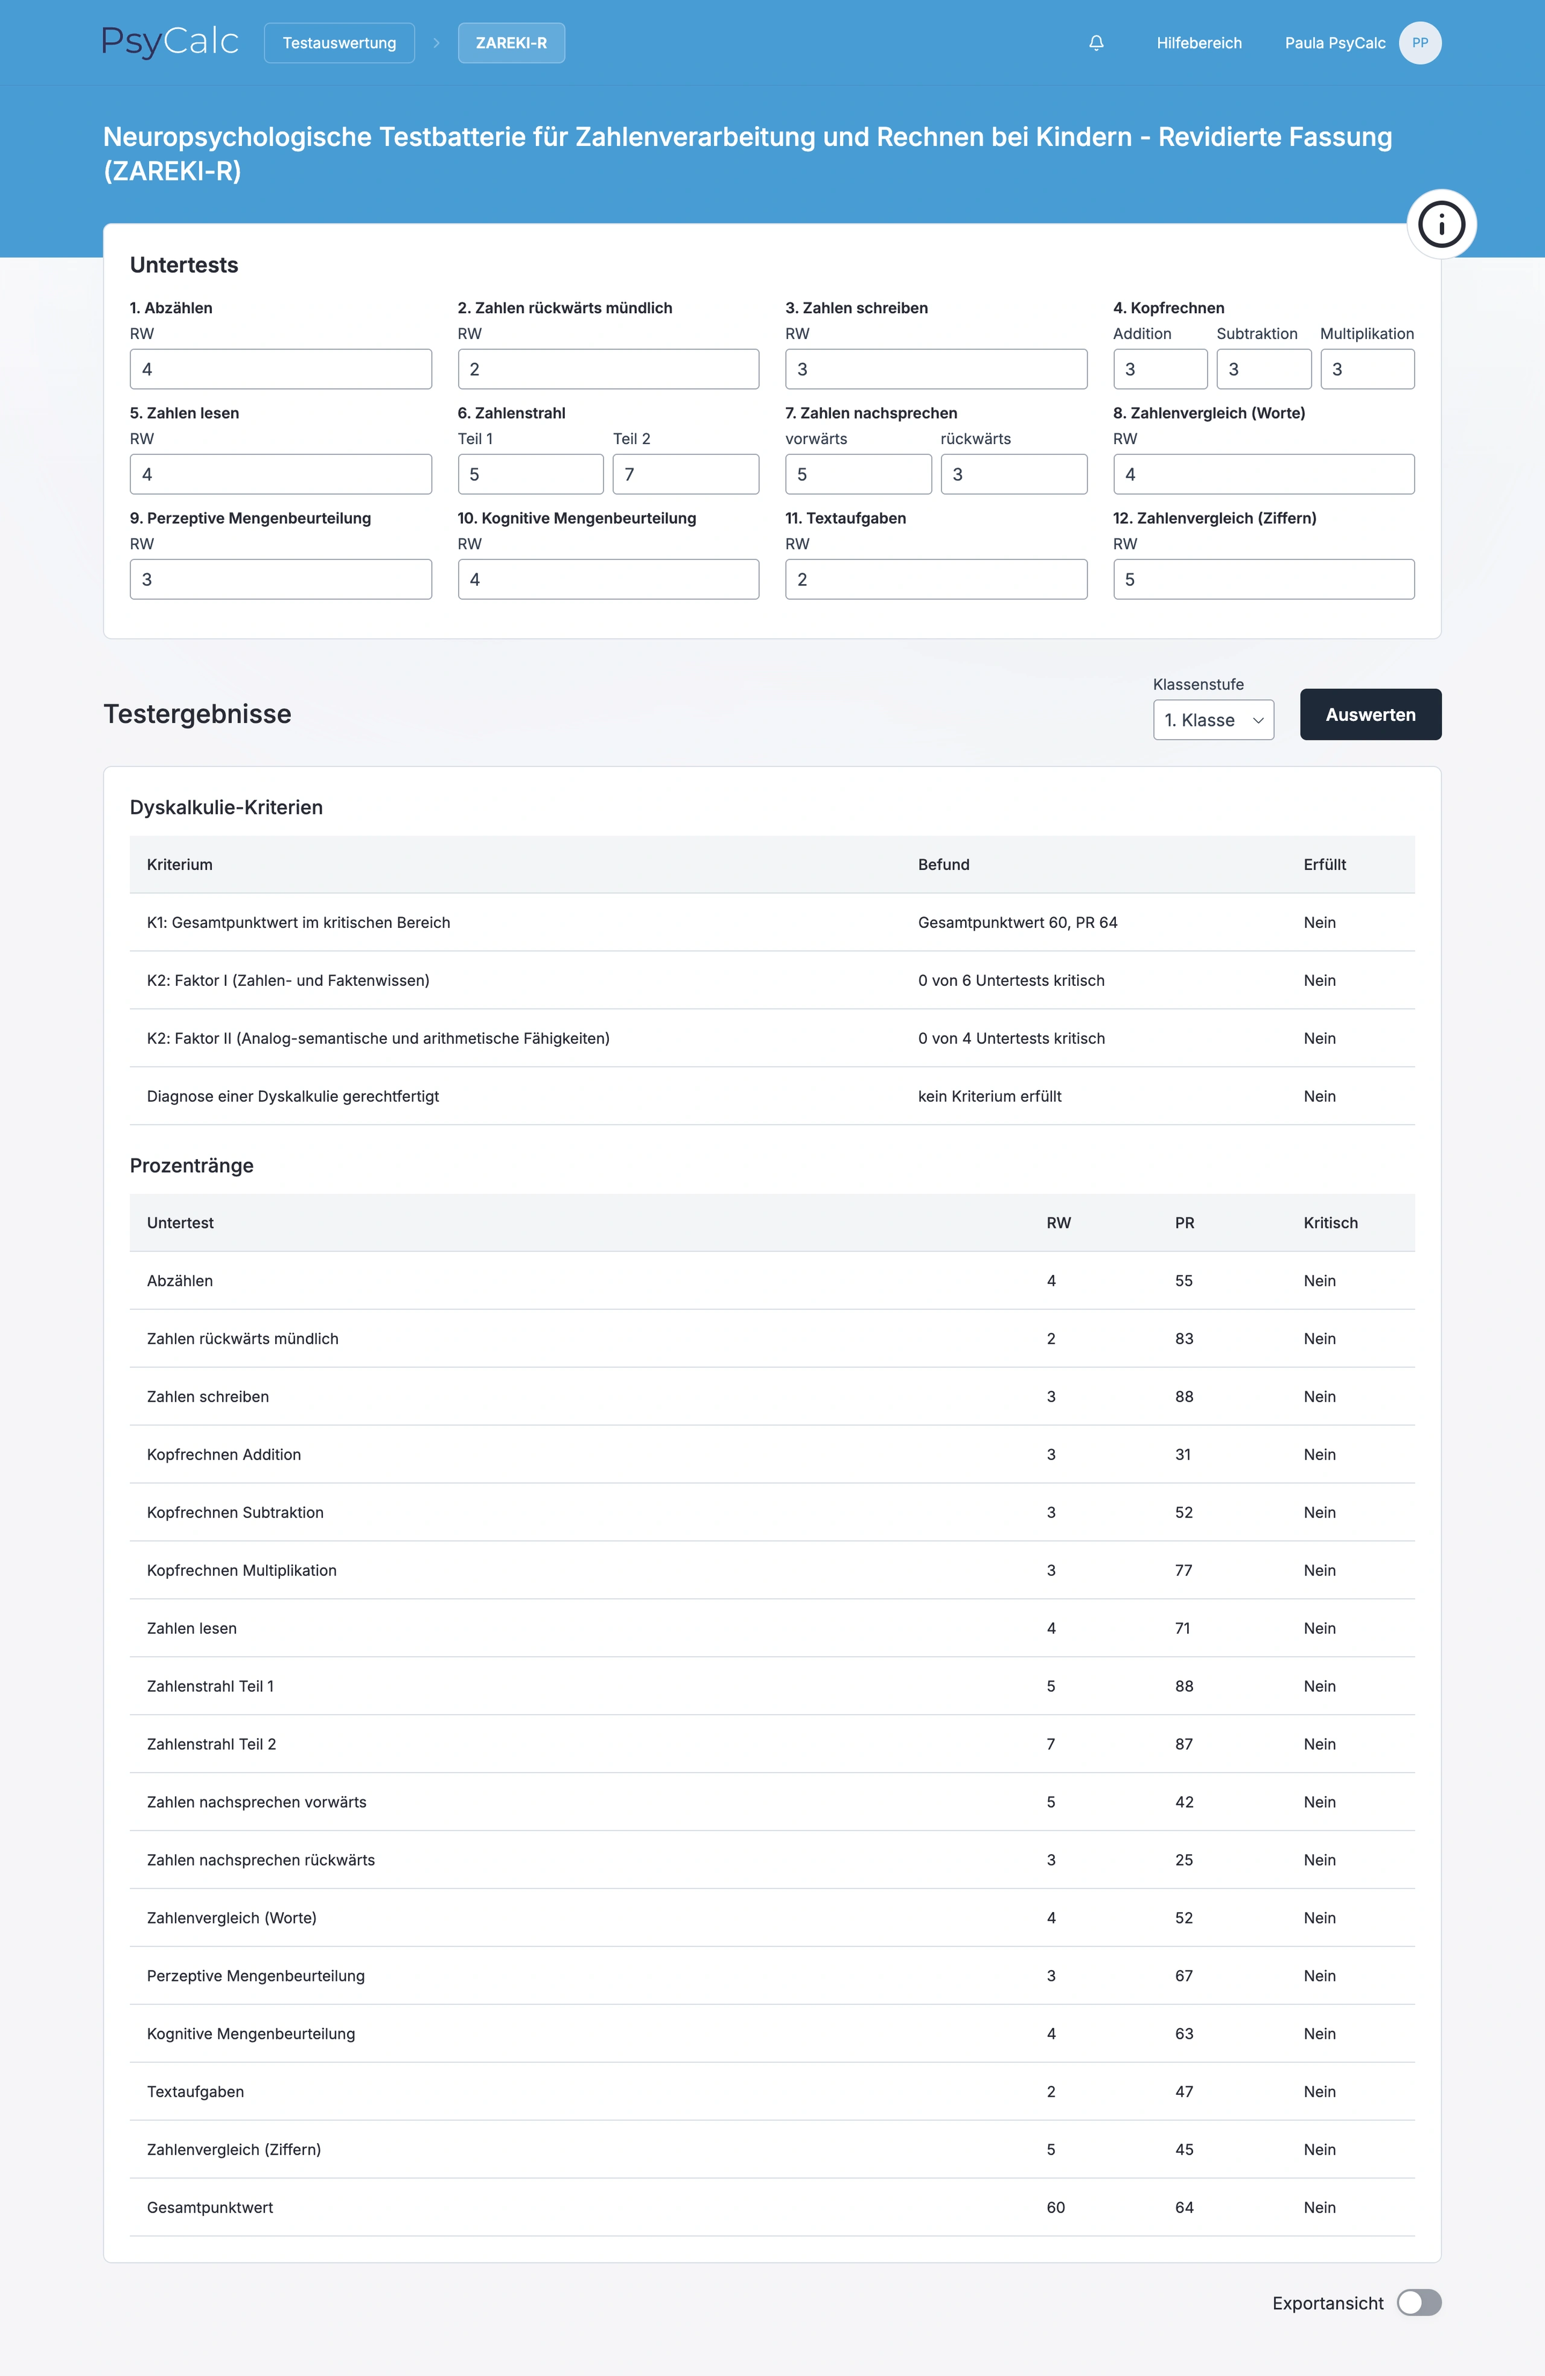Focus Zahlen rückwärts mündlich RW field
The image size is (1545, 2376).
pos(608,369)
